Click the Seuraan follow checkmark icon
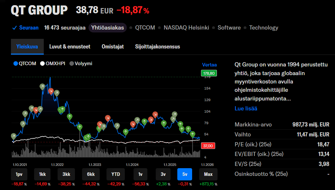335x190 pixels. [14, 28]
